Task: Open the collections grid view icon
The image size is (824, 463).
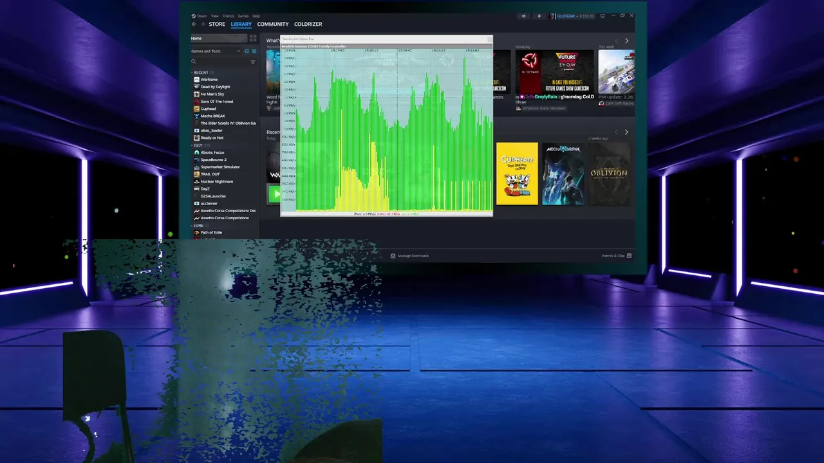Action: coord(253,39)
